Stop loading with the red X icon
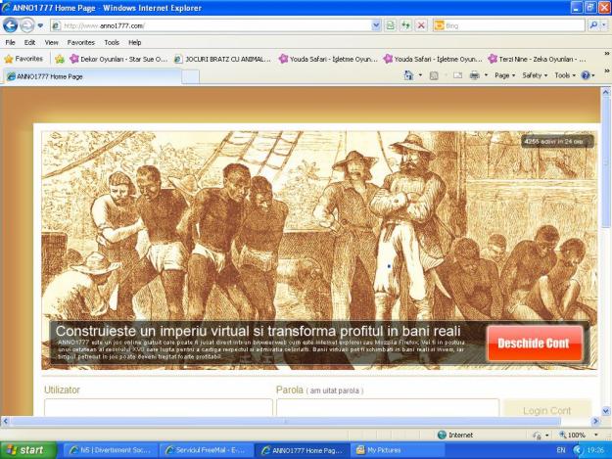This screenshot has width=612, height=459. coord(421,25)
